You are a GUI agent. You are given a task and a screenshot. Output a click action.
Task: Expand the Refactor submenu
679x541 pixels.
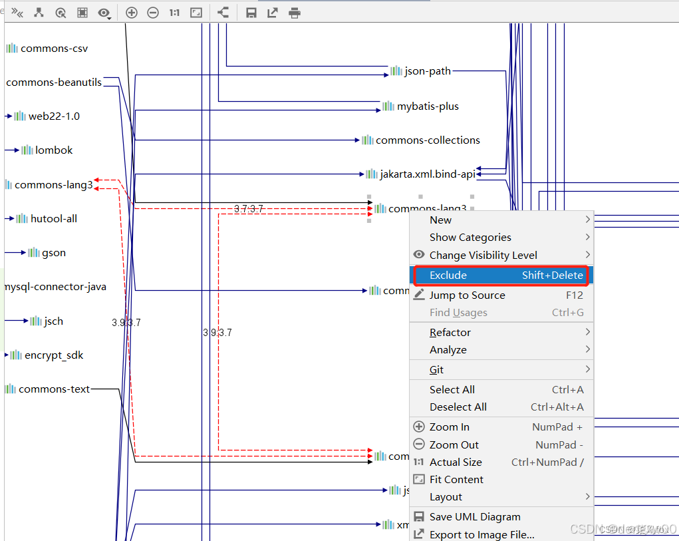click(x=501, y=333)
